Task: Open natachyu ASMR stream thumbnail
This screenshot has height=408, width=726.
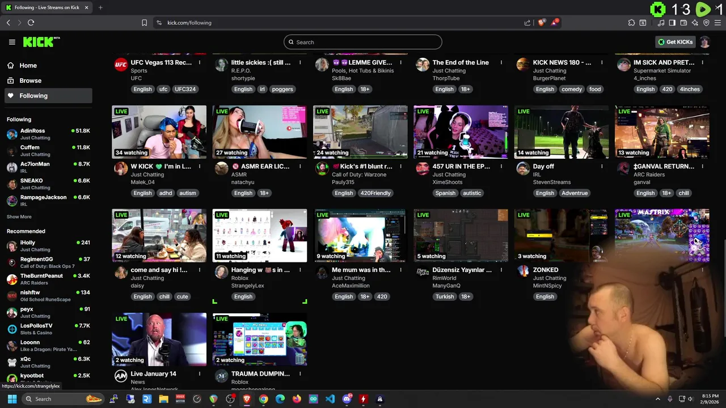Action: click(x=260, y=131)
